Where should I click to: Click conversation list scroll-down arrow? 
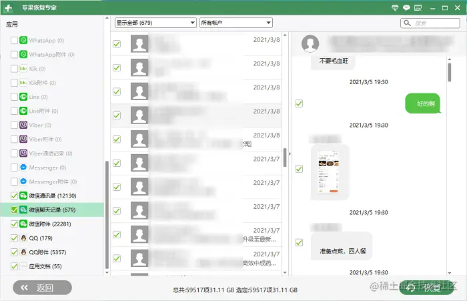pyautogui.click(x=285, y=272)
